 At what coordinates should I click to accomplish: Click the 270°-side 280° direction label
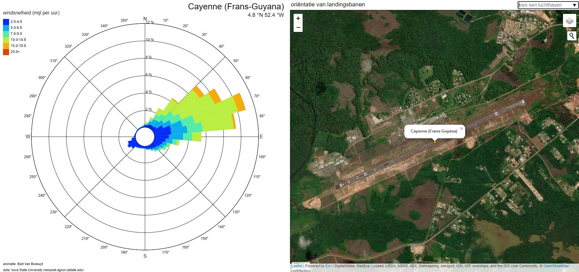(28, 116)
